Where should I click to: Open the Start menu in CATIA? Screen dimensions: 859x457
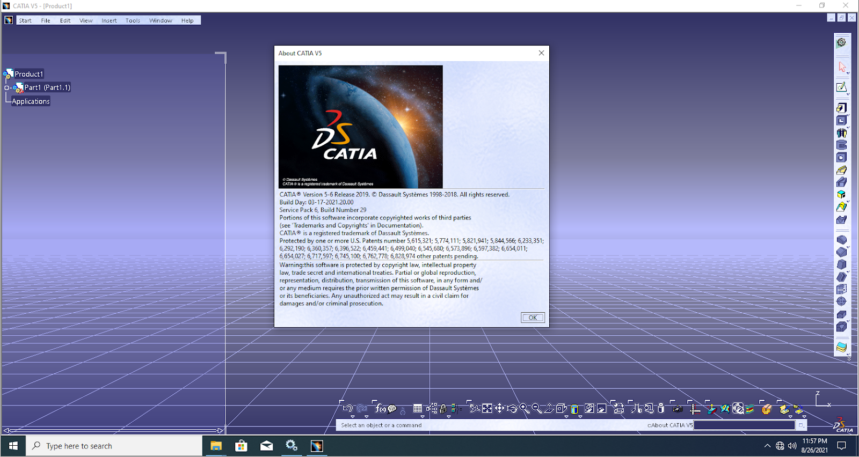25,20
